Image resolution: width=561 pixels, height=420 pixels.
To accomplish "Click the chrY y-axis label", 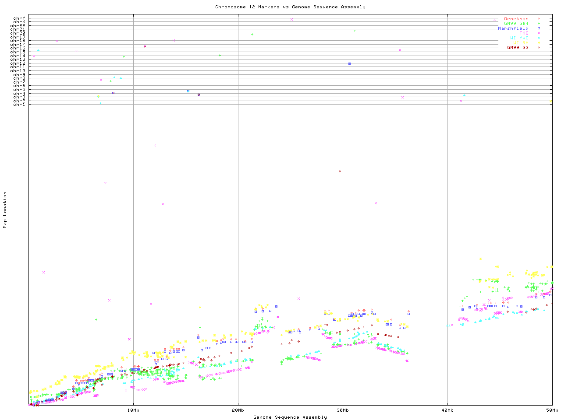I will point(19,18).
